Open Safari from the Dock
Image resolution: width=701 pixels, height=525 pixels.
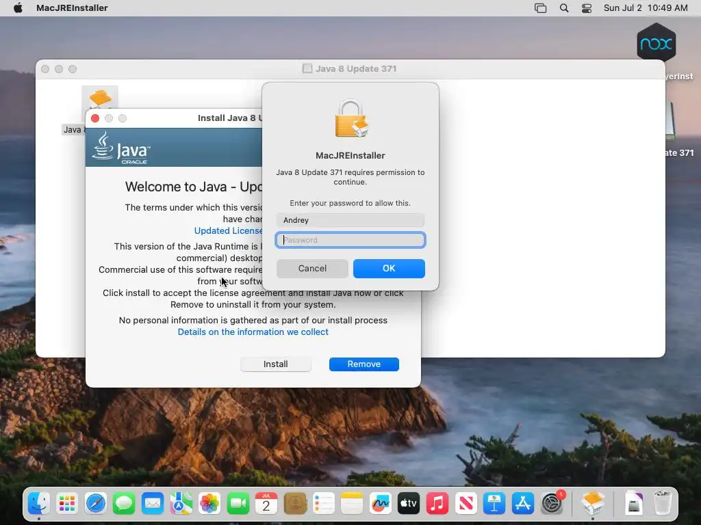point(96,504)
